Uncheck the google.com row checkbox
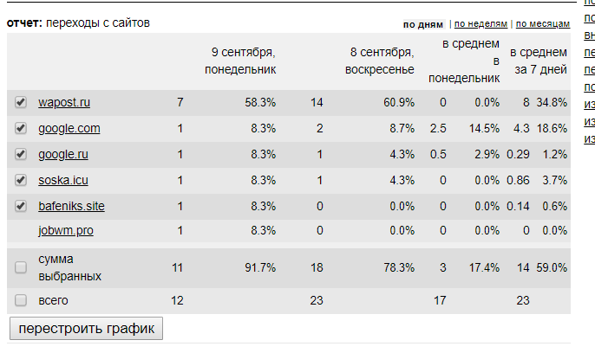 click(x=21, y=129)
